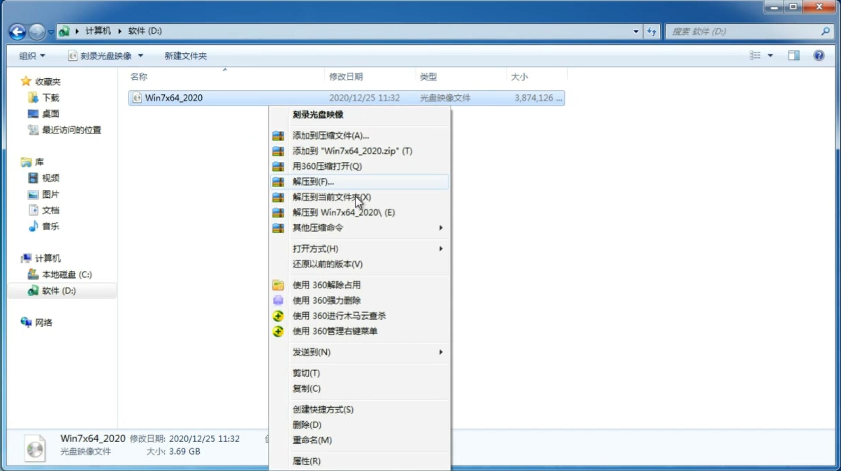Click 360 force delete icon
This screenshot has width=841, height=471.
(x=278, y=300)
